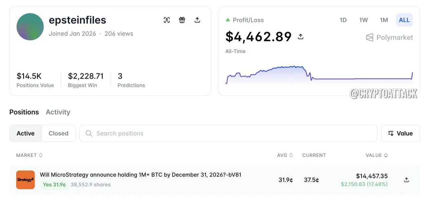Click the gift icon in profile header
The height and width of the screenshot is (200, 426).
pyautogui.click(x=182, y=20)
